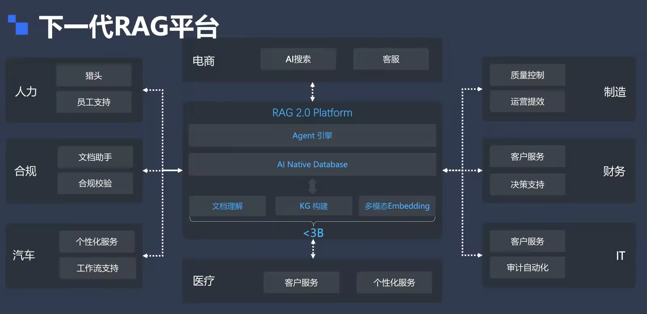Select the AI搜索 box under 电商
This screenshot has height=314, width=647.
[x=298, y=59]
